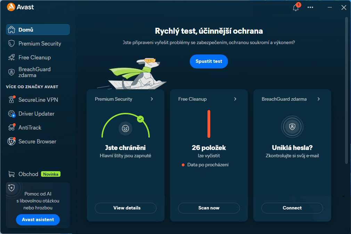
Task: Minimize the Avast window
Action: point(330,7)
